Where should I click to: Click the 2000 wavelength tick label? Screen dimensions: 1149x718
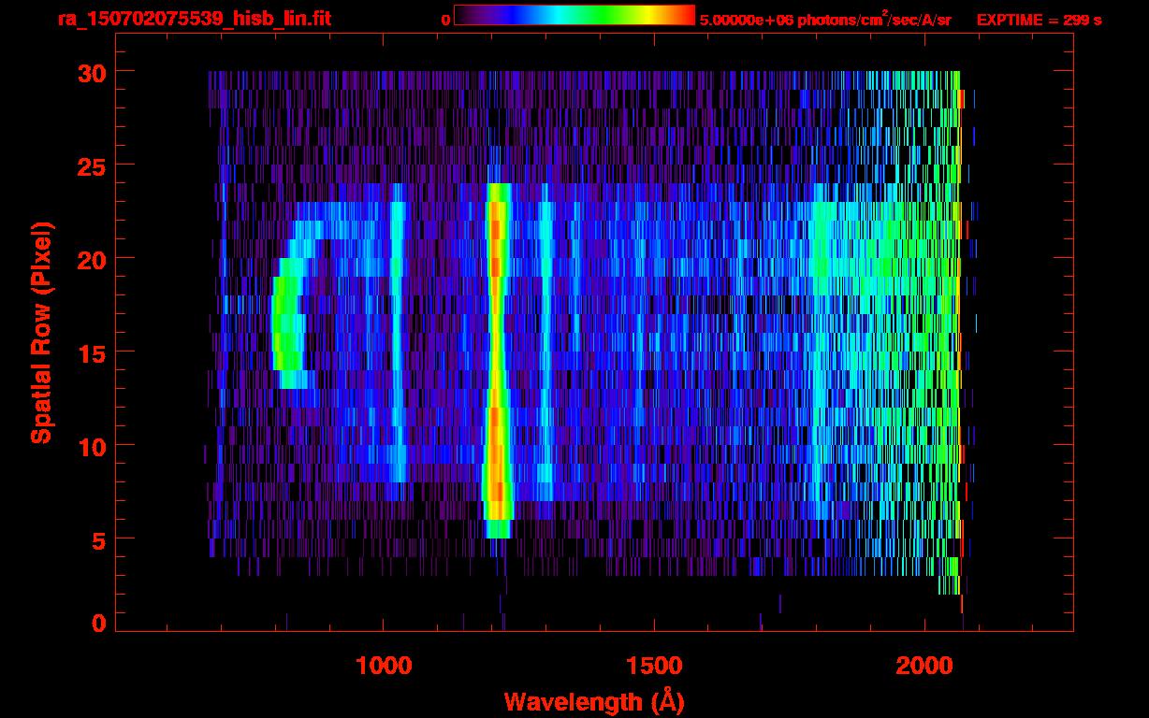(x=923, y=666)
